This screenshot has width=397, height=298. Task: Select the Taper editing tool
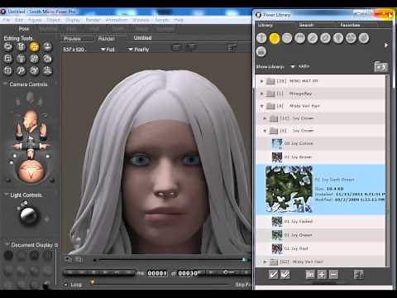[x=22, y=59]
